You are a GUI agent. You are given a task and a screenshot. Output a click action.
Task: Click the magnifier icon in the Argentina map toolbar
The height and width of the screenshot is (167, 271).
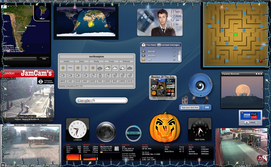(11, 6)
